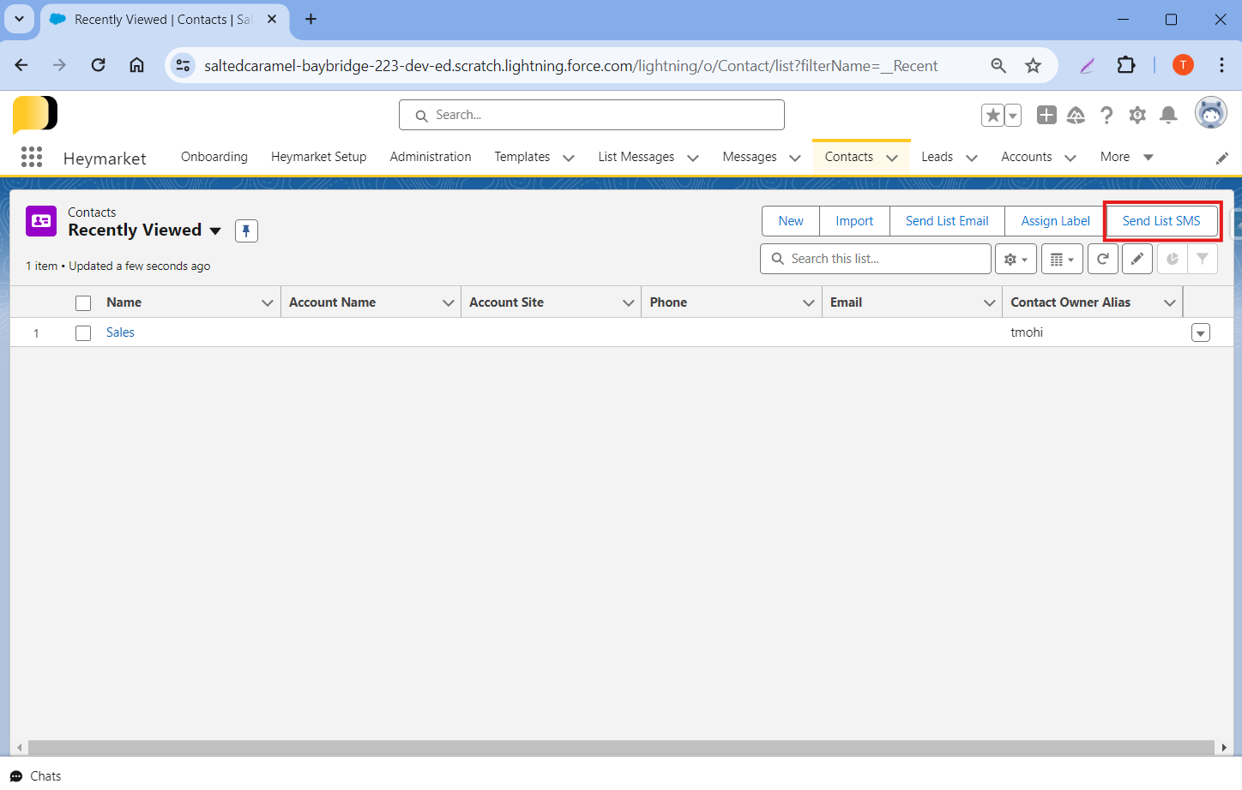The width and height of the screenshot is (1242, 790).
Task: Open Name column actions chevron
Action: tap(268, 302)
